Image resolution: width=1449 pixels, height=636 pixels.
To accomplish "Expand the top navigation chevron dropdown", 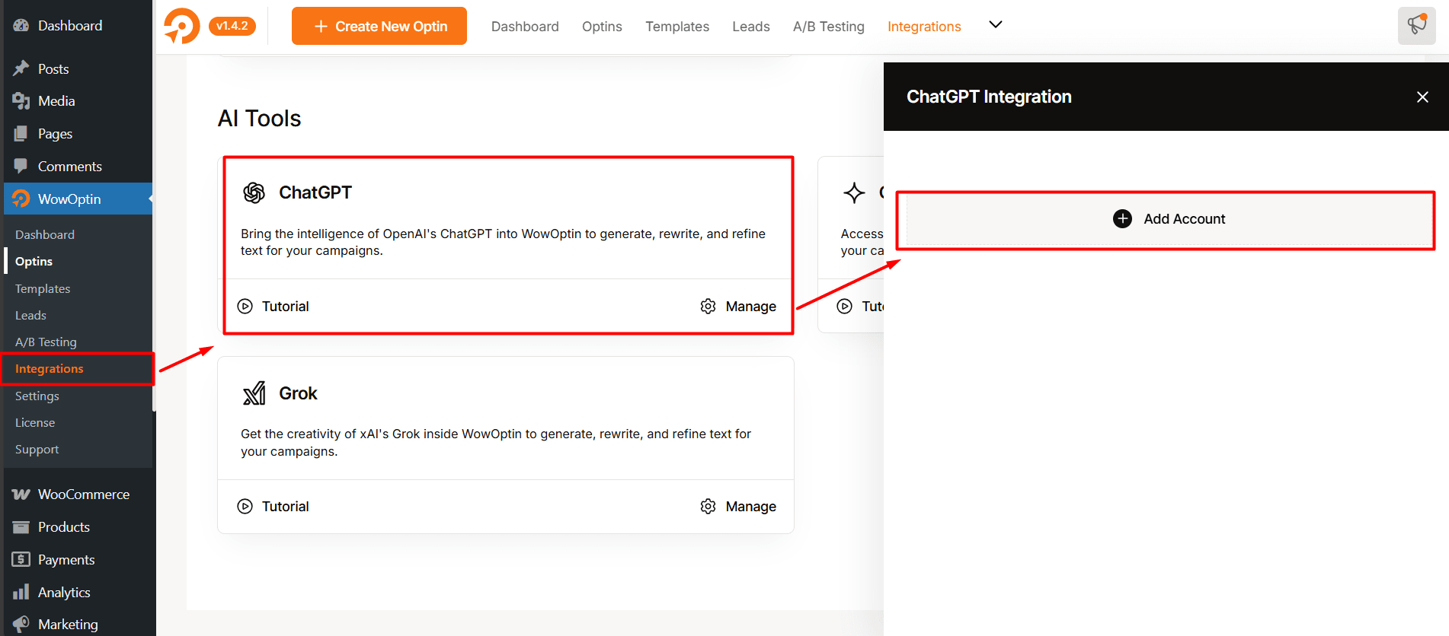I will pos(995,24).
